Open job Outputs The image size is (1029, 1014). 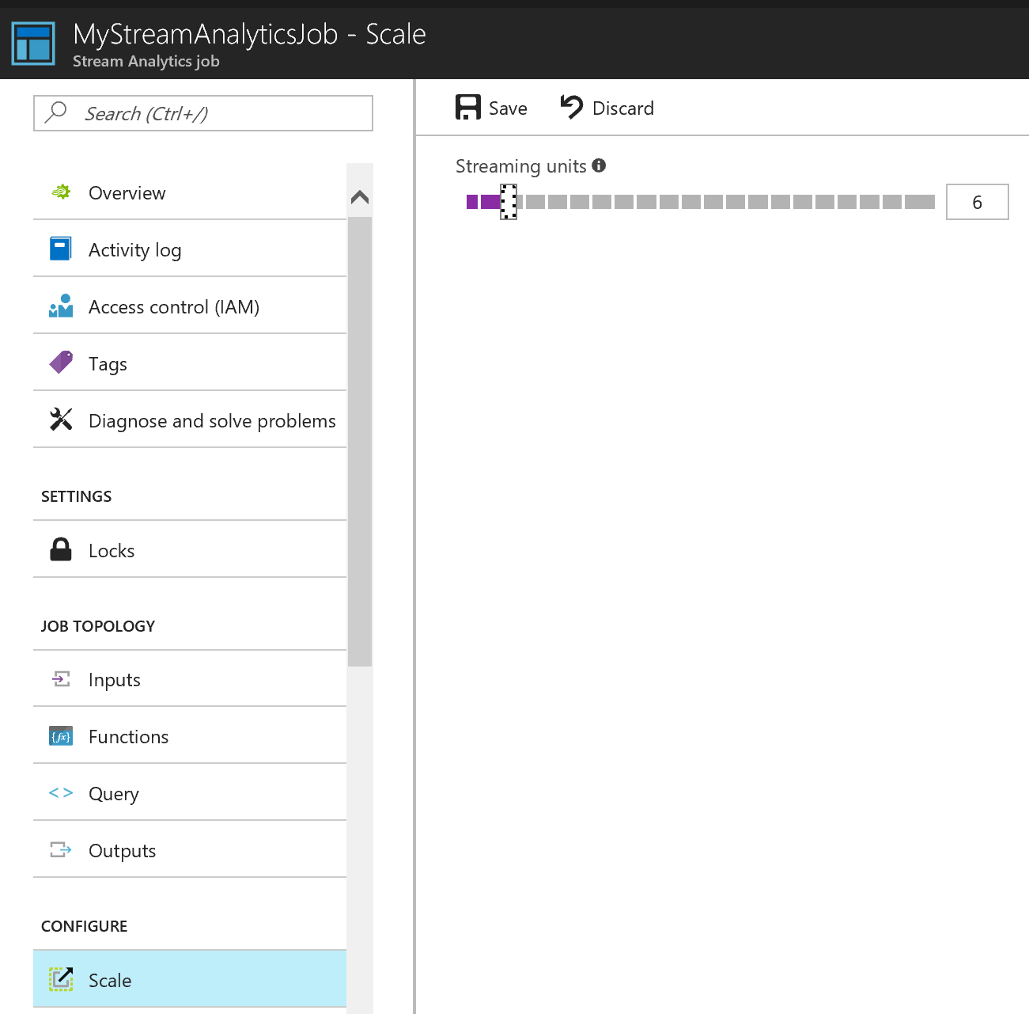(190, 850)
